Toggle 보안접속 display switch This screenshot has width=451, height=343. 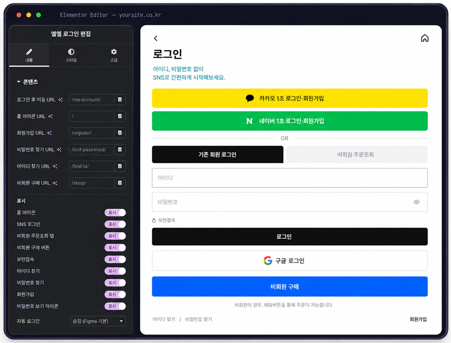[115, 259]
